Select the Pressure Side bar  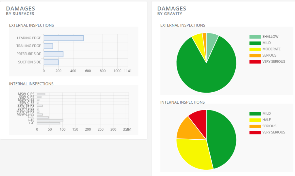click(x=53, y=54)
